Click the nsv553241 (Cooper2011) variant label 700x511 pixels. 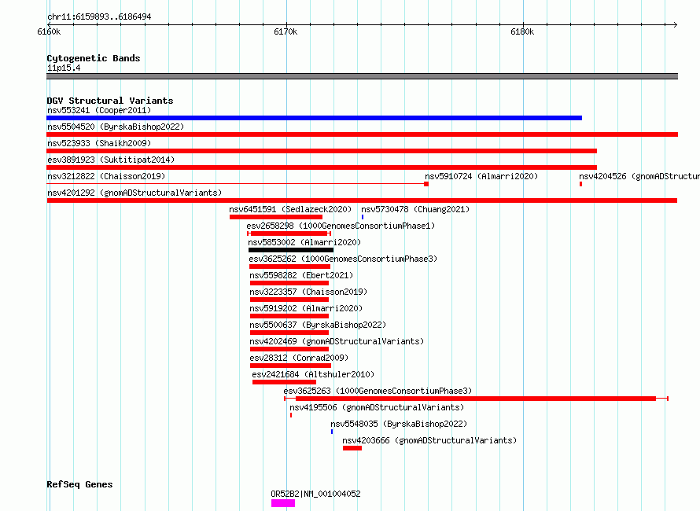point(99,110)
